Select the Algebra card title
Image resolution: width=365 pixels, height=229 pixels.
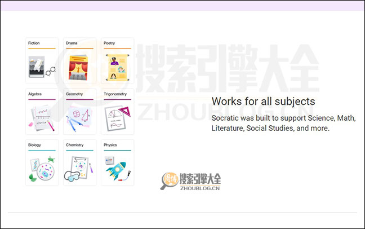click(x=35, y=94)
